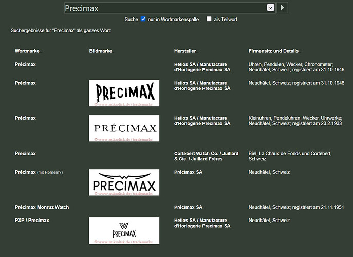353x257 pixels.
Task: Click Précimax SA manufacturer in horns row
Action: point(188,172)
